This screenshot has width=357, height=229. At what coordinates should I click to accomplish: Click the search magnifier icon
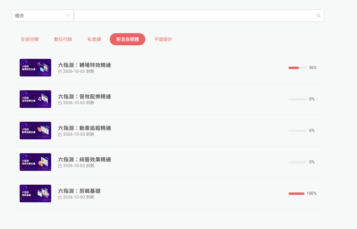(x=318, y=16)
